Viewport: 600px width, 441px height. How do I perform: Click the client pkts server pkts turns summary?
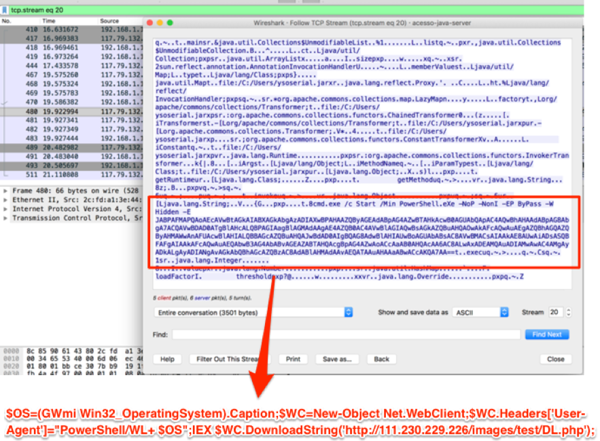coord(202,298)
